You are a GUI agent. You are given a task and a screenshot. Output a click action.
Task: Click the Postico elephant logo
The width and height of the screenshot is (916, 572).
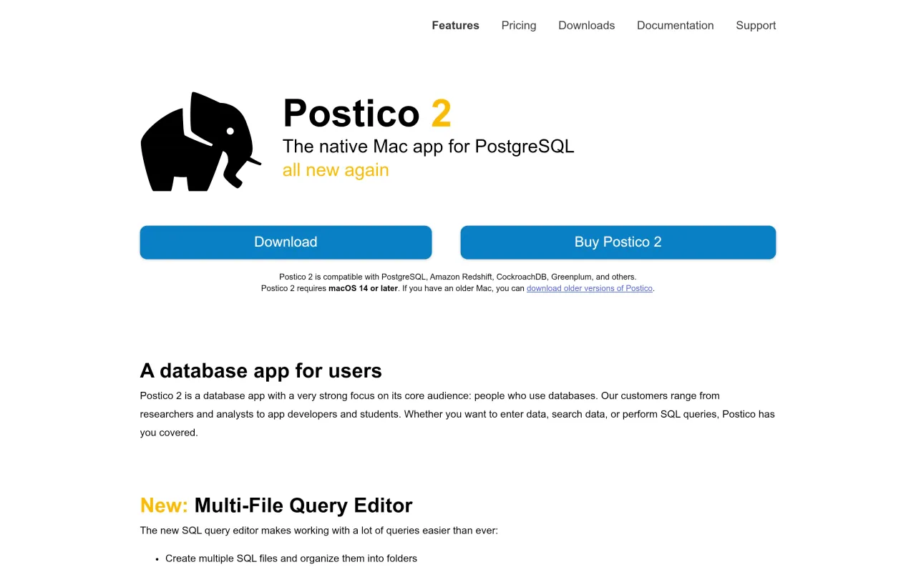(x=201, y=142)
